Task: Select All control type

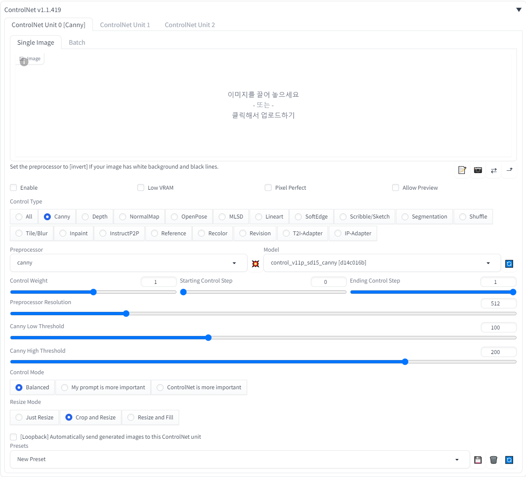Action: click(x=24, y=217)
